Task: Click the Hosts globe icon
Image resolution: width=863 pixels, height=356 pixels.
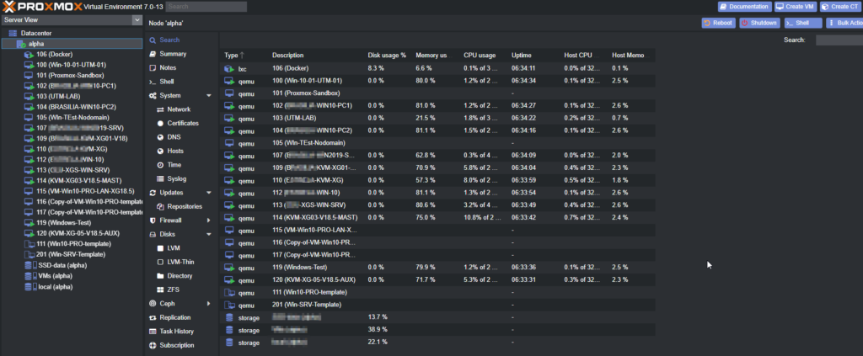Action: click(x=161, y=151)
